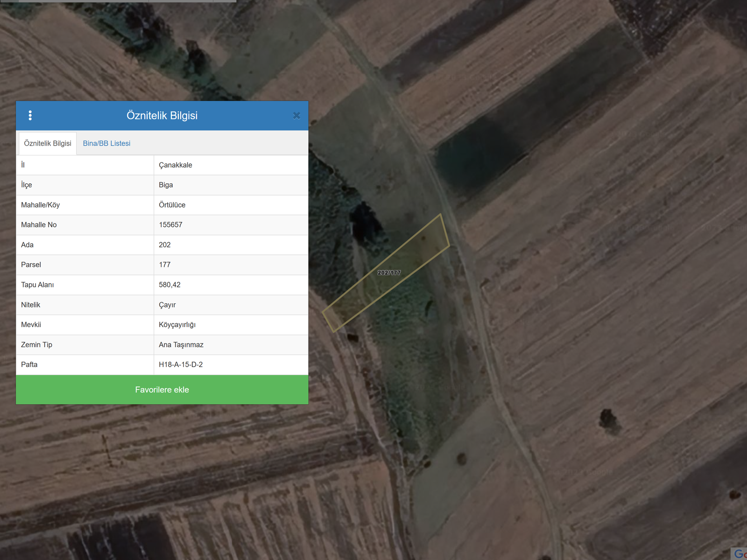The width and height of the screenshot is (747, 560).
Task: Click the Zemin Tip value Ana Taşınmaz
Action: [181, 345]
